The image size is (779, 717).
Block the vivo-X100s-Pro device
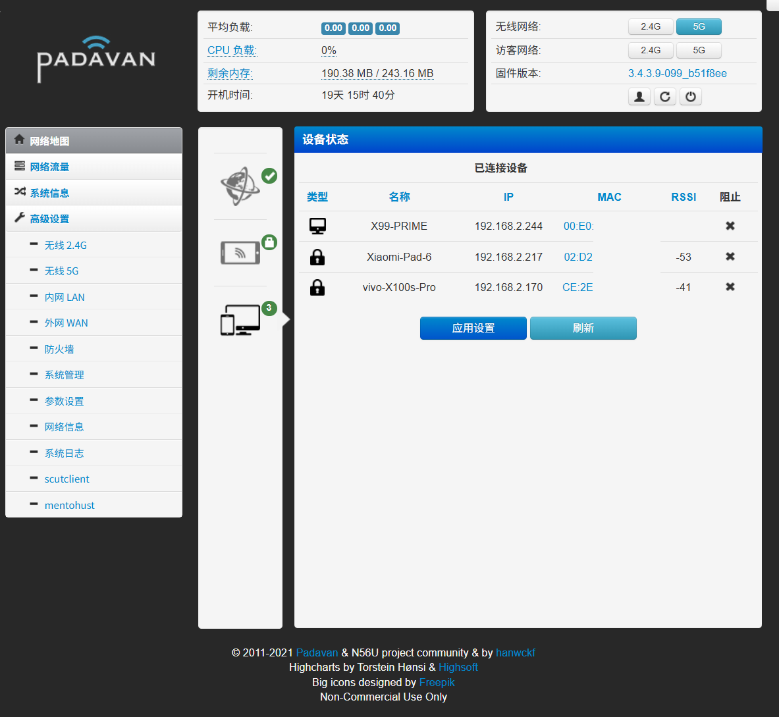(730, 287)
